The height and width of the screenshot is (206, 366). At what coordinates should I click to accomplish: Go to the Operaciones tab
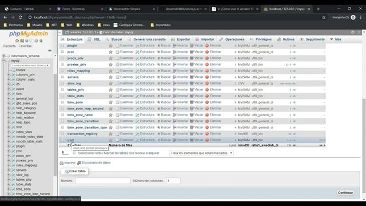pos(232,39)
